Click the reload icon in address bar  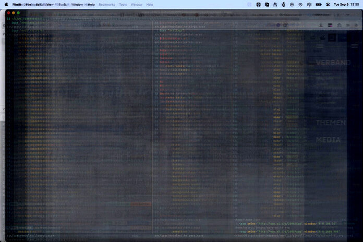click(x=286, y=25)
